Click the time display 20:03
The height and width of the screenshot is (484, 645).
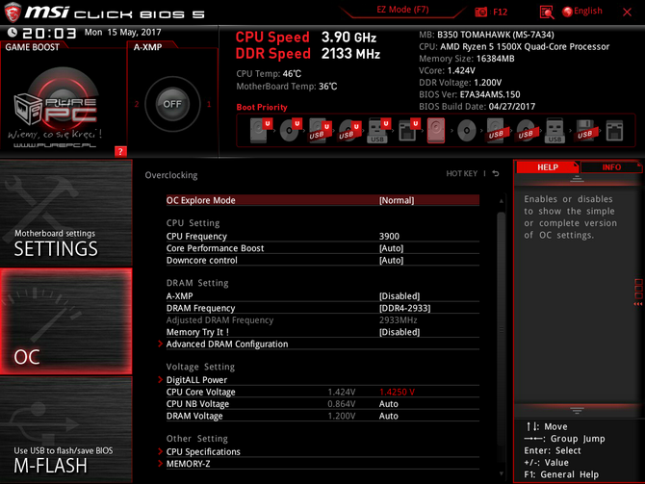tap(49, 33)
